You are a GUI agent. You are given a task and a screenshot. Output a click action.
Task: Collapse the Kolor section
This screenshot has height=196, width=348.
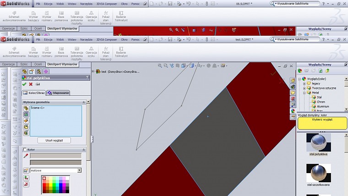point(84,150)
